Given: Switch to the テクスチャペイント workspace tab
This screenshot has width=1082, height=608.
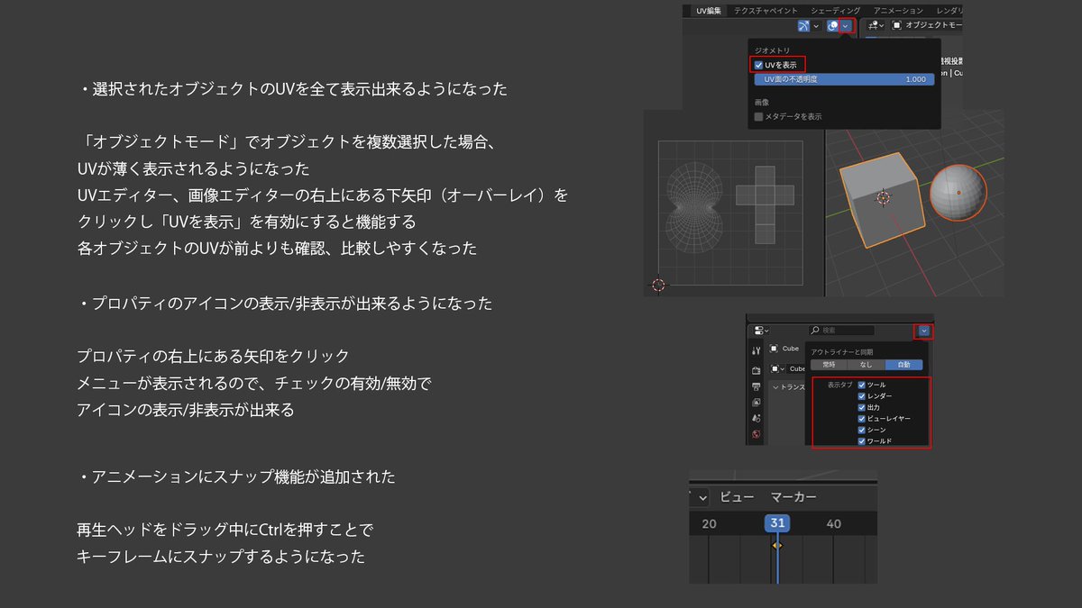Looking at the screenshot, I should coord(766,10).
